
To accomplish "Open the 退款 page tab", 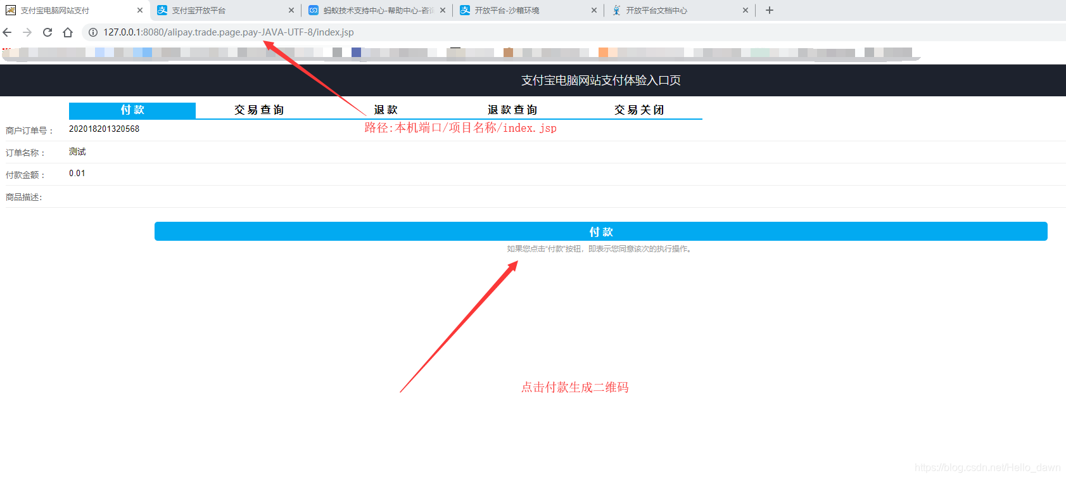I will [x=386, y=110].
